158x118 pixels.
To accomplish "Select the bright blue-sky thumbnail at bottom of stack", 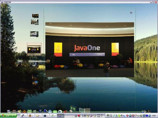I will point(35,83).
